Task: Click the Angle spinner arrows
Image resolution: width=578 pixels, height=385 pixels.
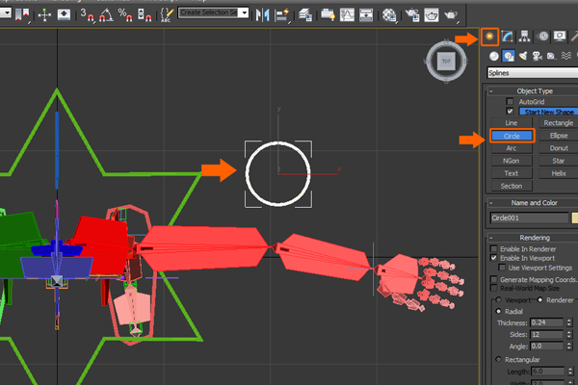Action: tap(569, 346)
